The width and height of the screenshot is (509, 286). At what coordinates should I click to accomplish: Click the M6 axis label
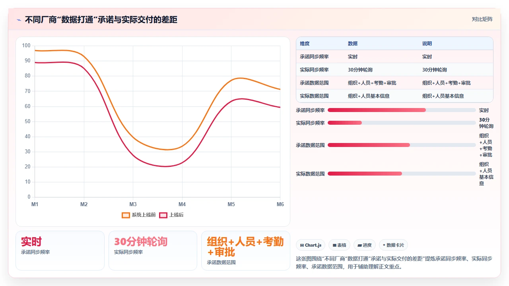coord(280,204)
